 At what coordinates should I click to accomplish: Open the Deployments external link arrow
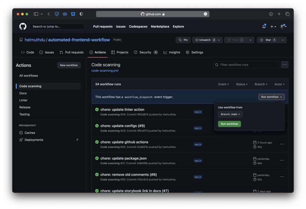click(x=77, y=140)
